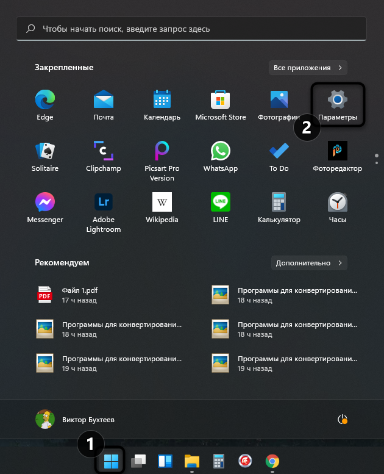Open the Часы clock app
The width and height of the screenshot is (384, 474).
pyautogui.click(x=338, y=207)
